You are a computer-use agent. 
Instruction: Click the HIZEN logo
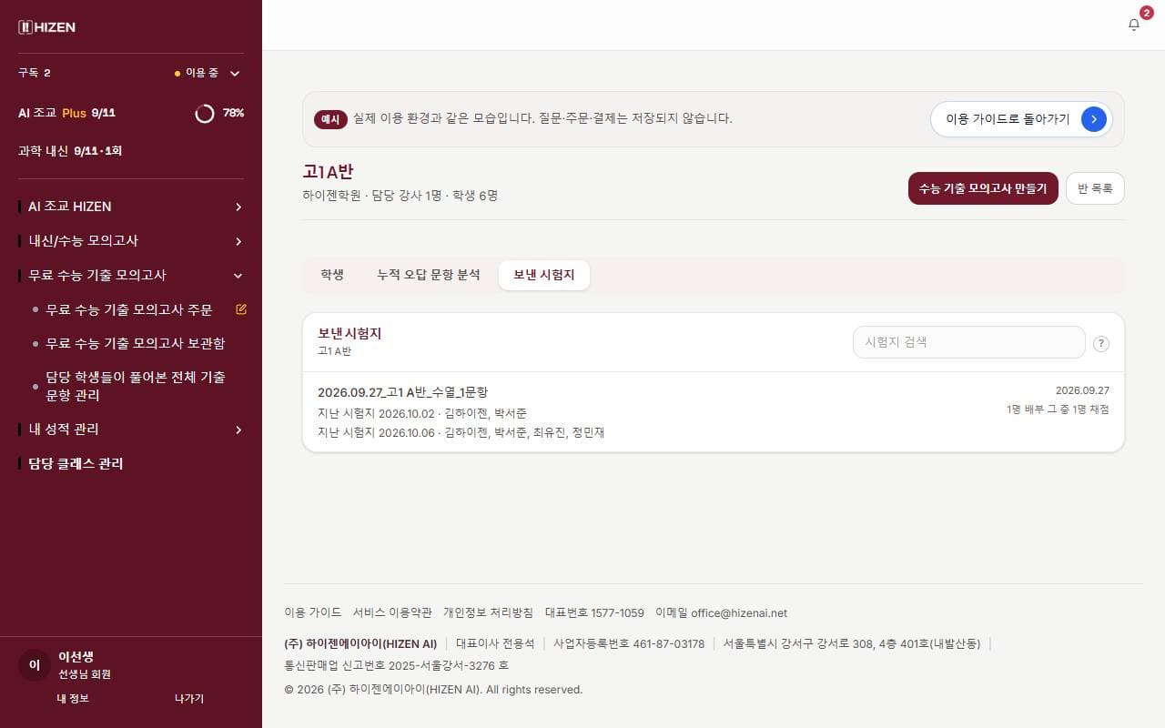pyautogui.click(x=46, y=27)
